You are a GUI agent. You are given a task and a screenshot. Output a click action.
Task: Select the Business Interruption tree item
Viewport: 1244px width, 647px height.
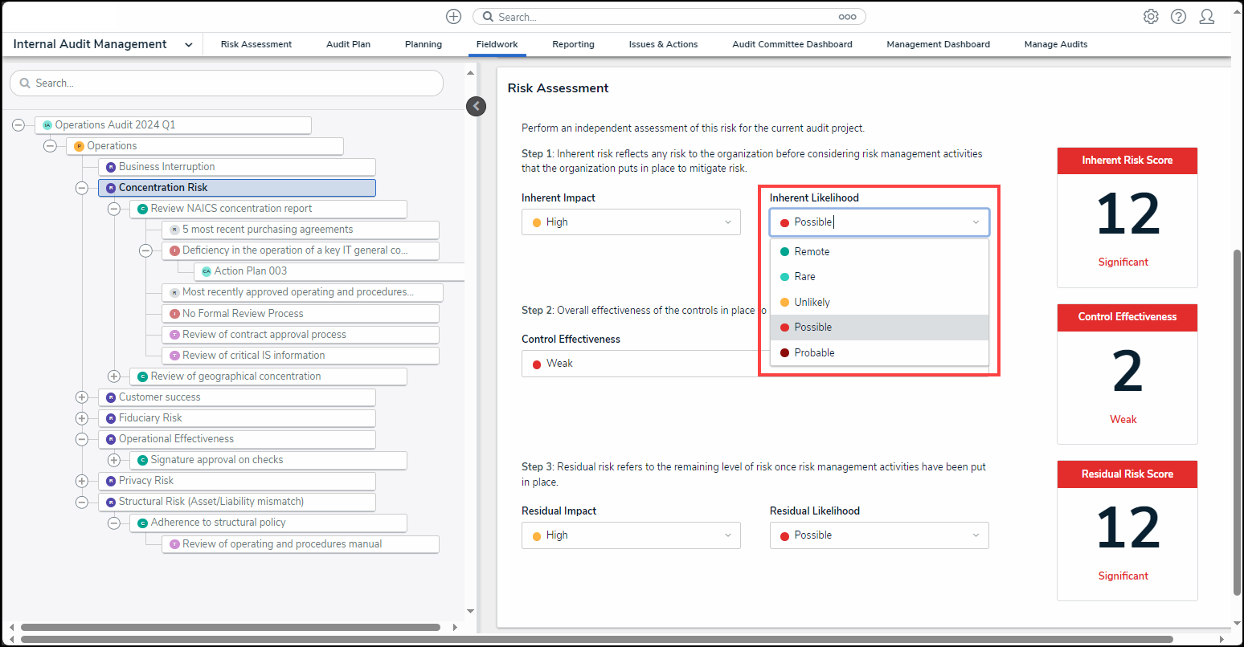(x=166, y=167)
